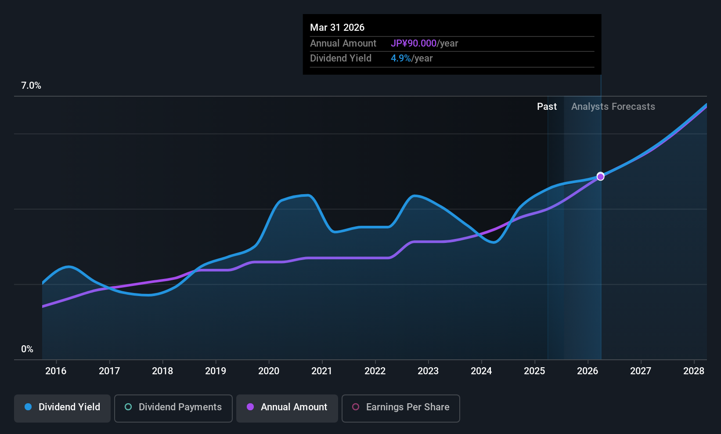Viewport: 721px width, 434px height.
Task: Click the 2022 x-axis label
Action: pyautogui.click(x=375, y=371)
